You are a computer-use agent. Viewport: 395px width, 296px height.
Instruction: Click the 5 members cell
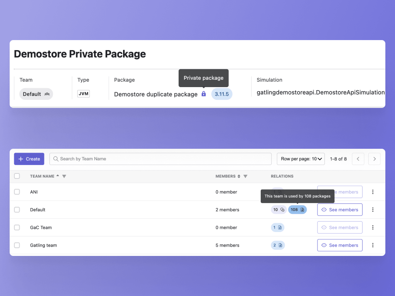227,246
